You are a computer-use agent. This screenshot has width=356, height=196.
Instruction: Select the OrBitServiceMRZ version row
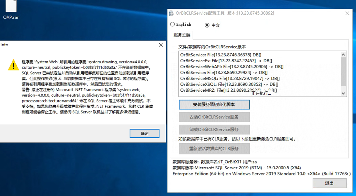(x=228, y=90)
